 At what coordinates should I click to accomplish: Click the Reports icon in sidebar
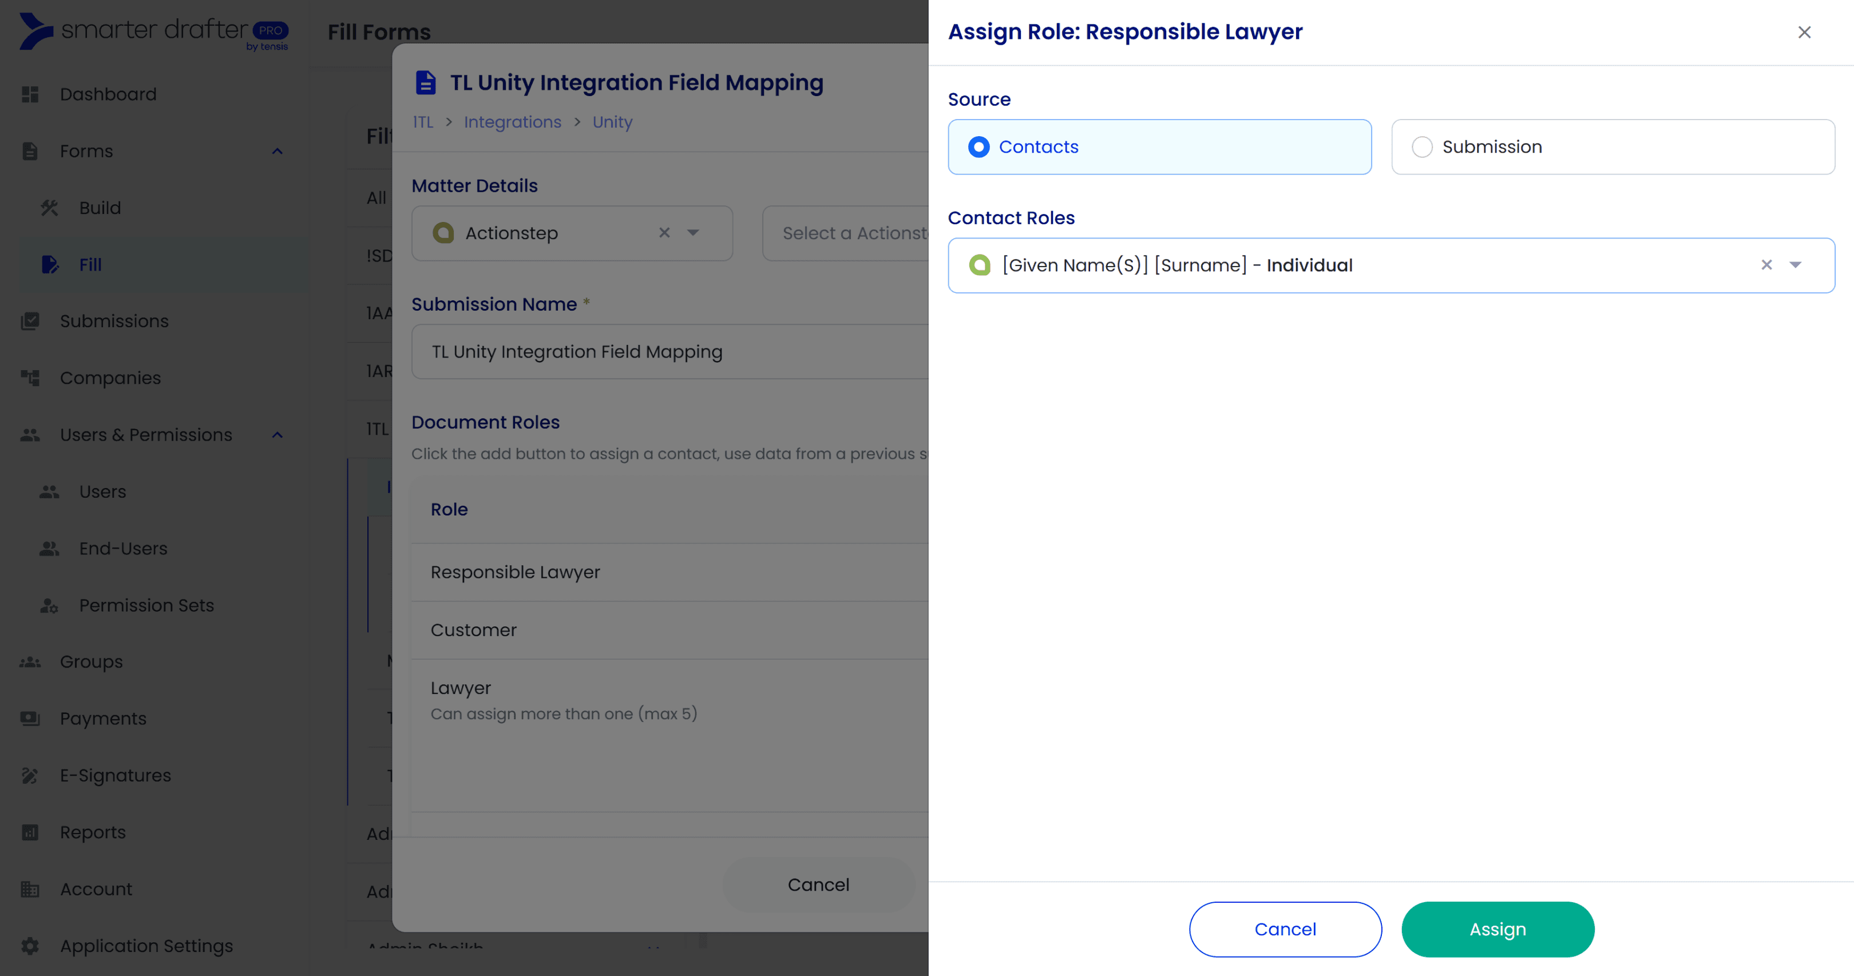tap(30, 832)
